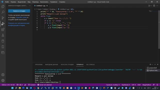Select the powershell terminal entry
Viewport: 160px width, 90px height.
153,68
